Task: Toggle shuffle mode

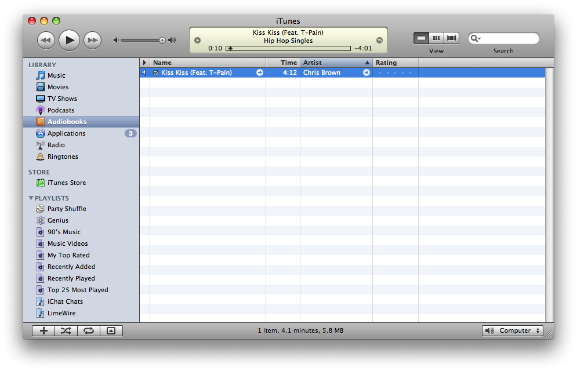Action: coord(66,331)
